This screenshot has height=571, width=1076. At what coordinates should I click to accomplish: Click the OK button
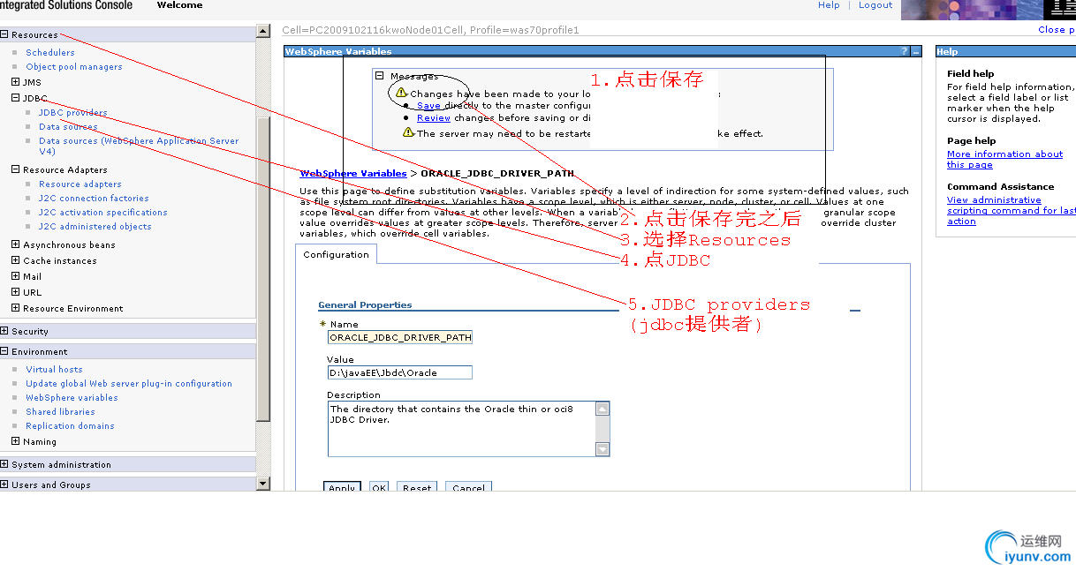[x=379, y=488]
